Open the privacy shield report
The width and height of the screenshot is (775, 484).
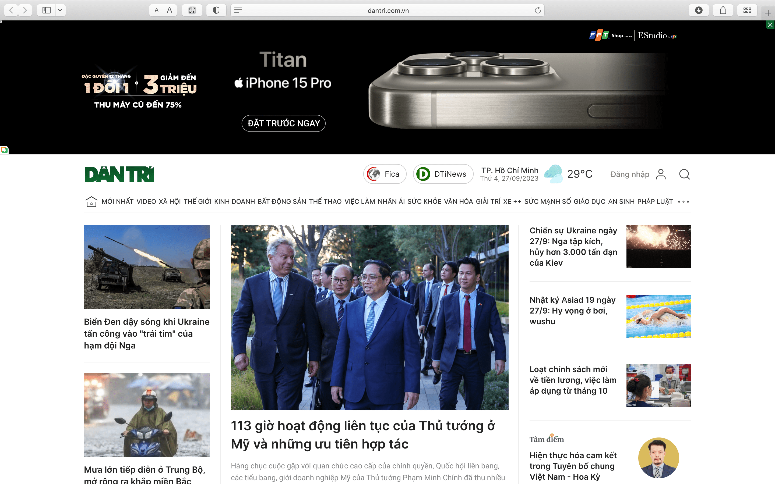point(216,10)
